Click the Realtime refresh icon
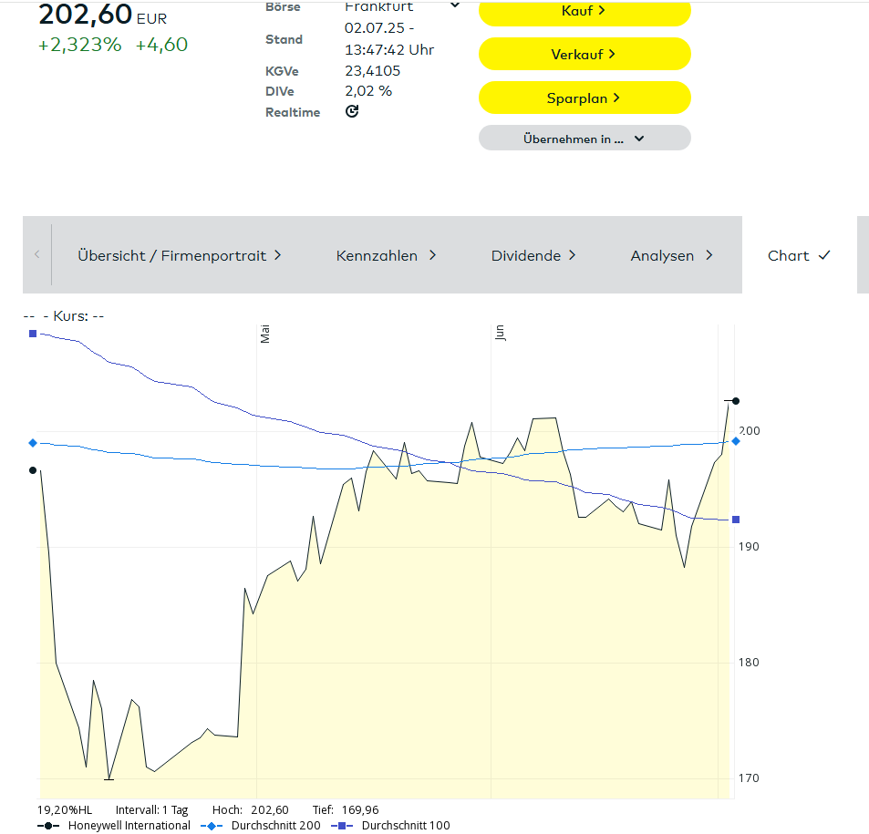 (352, 111)
